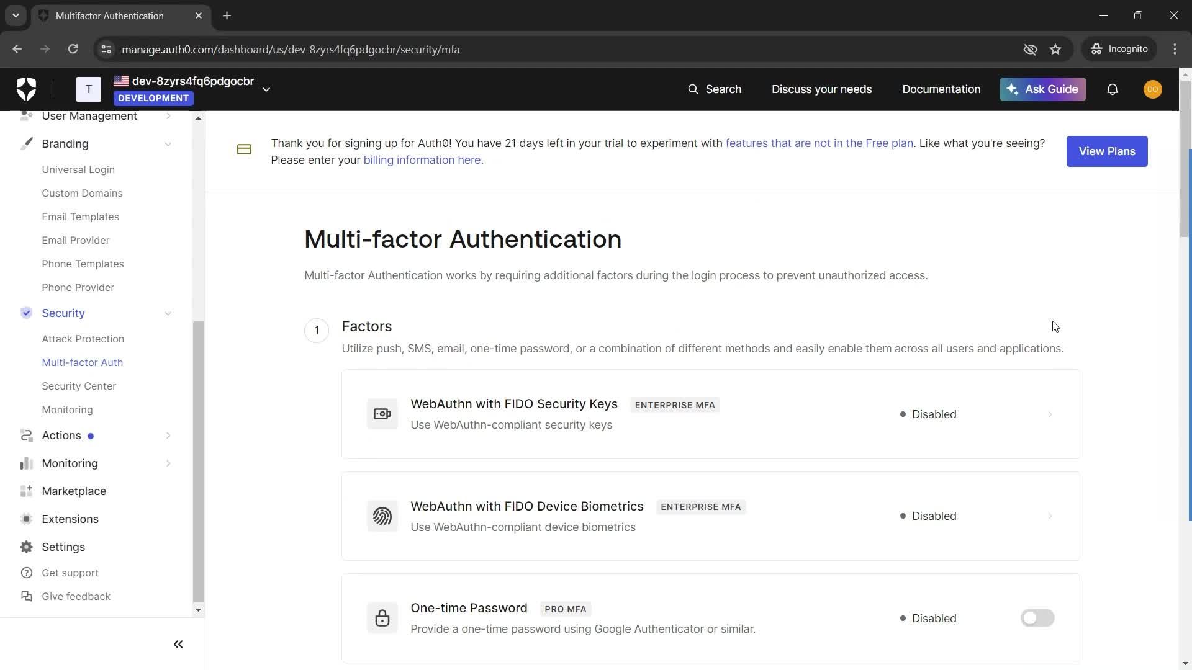
Task: Open Security Center page
Action: pos(79,386)
